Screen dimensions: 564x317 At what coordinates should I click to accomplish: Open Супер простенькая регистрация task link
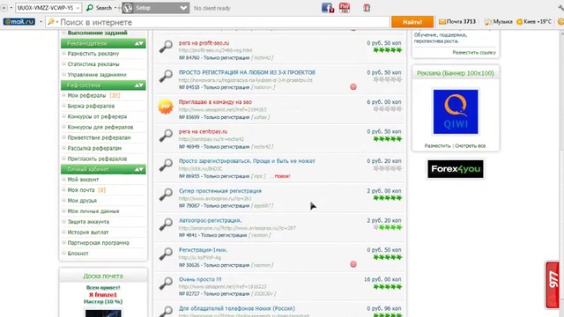(220, 191)
